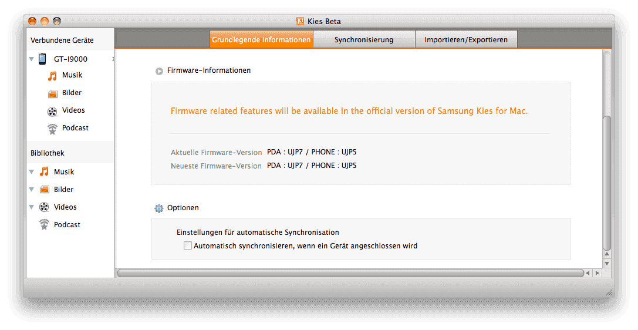The height and width of the screenshot is (330, 638).
Task: Open the Importieren/Exportieren tab
Action: [466, 39]
